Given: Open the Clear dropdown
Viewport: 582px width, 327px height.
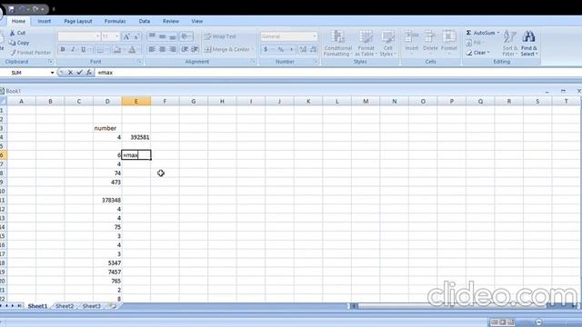Looking at the screenshot, I should 478,53.
